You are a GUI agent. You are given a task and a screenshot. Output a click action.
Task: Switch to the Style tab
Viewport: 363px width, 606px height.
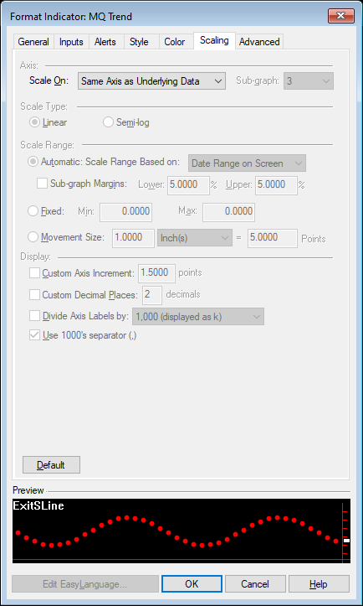tap(139, 42)
